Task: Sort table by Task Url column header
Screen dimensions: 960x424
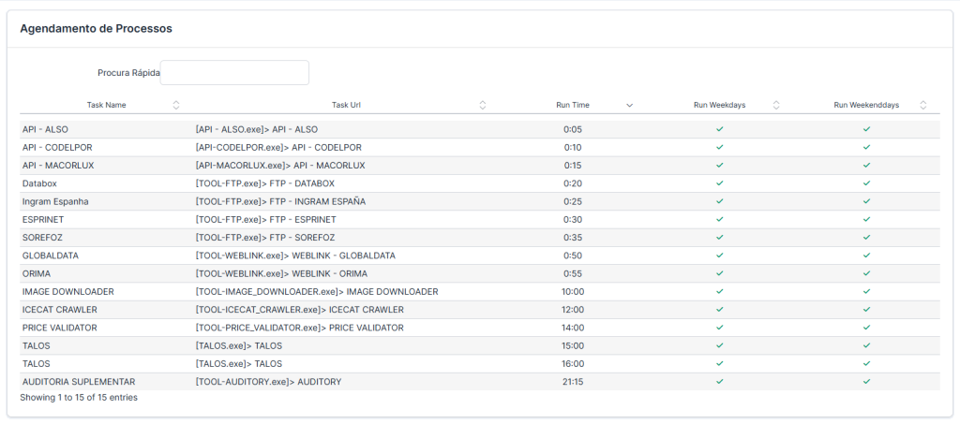Action: [x=346, y=105]
